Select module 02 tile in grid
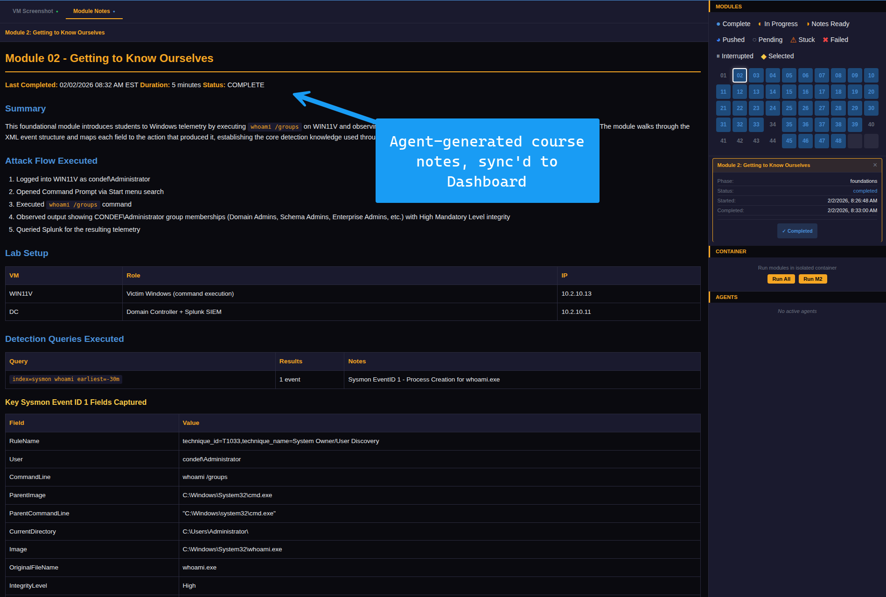This screenshot has height=597, width=886. click(739, 76)
